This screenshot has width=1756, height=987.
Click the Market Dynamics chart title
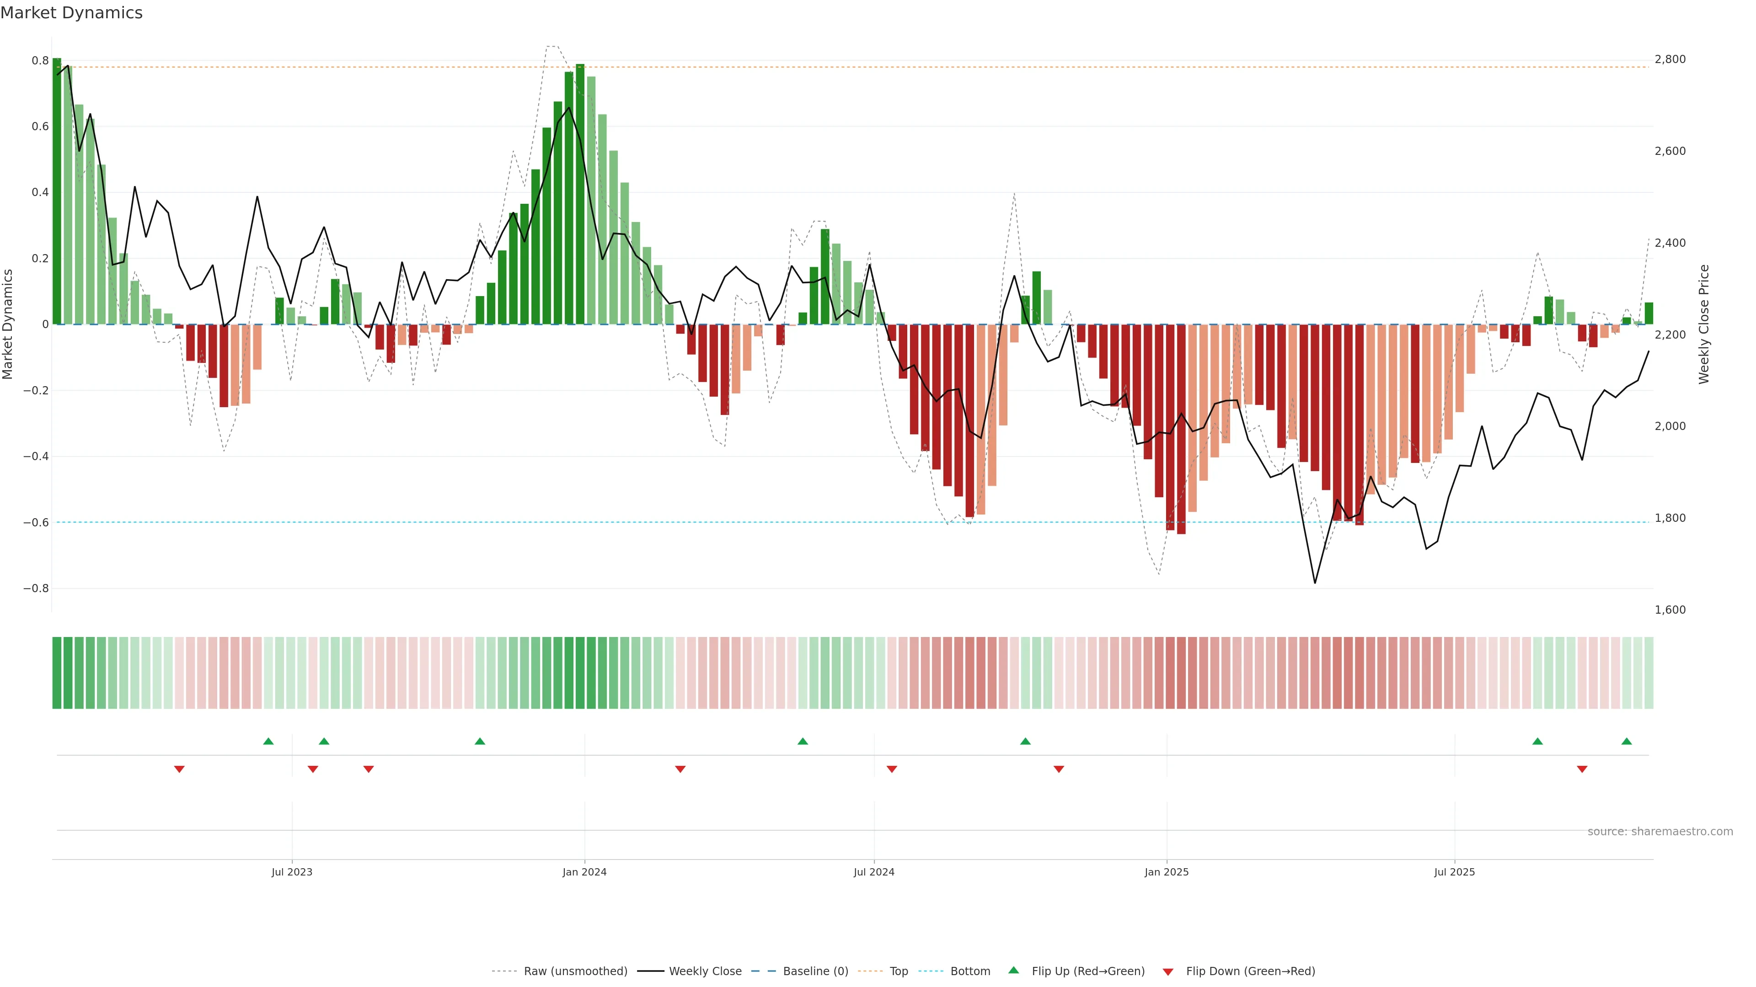pyautogui.click(x=72, y=13)
